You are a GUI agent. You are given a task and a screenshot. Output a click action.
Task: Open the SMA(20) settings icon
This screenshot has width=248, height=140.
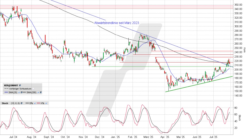tap(21, 92)
